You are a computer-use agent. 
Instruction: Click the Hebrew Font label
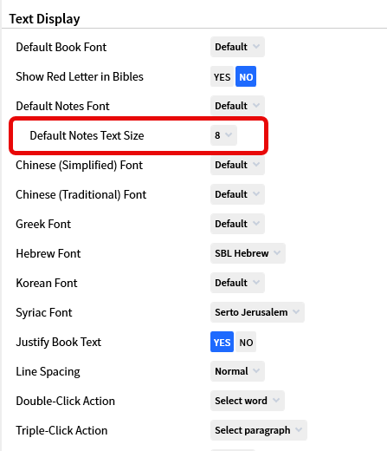48,253
